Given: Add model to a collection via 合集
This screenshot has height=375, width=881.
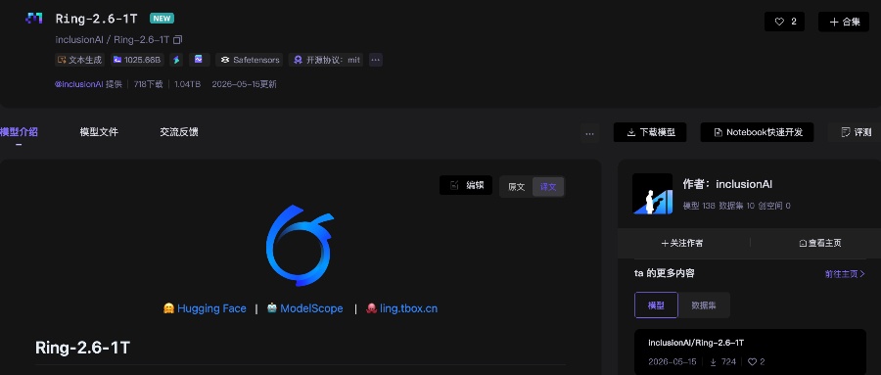Looking at the screenshot, I should point(844,22).
